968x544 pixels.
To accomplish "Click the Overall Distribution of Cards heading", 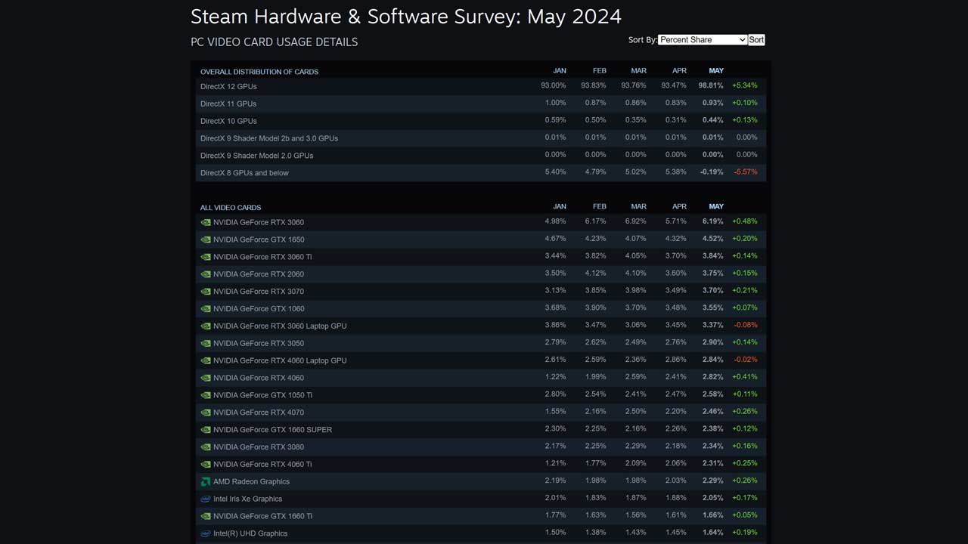I will [x=259, y=72].
